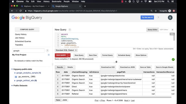Download results as CSV
186x104 pixels.
tap(108, 67)
